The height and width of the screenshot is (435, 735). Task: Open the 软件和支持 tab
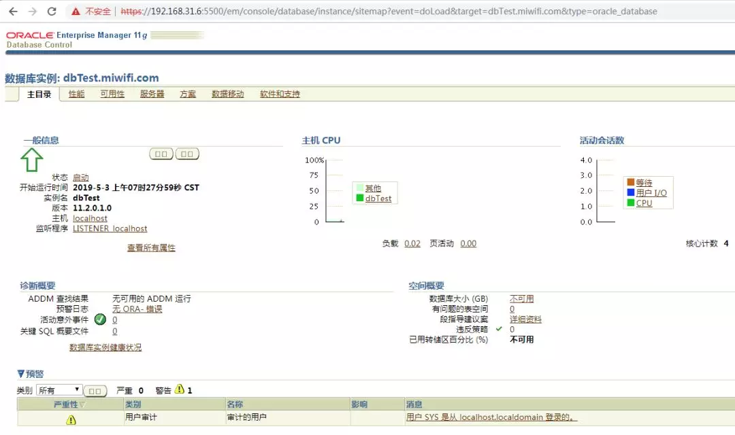tap(280, 94)
